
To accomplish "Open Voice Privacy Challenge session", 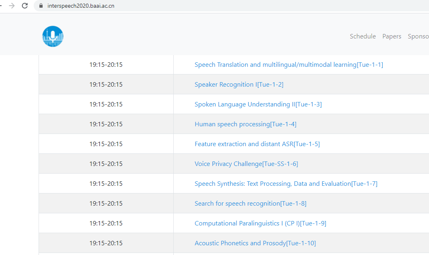I will click(x=246, y=164).
